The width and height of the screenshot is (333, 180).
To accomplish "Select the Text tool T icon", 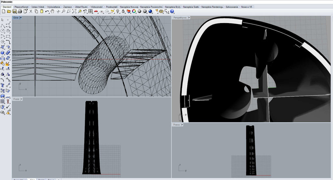I will coord(3,85).
